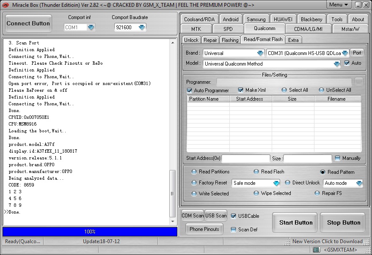372x255 pixels.
Task: Click the Size input field
Action: 308,158
